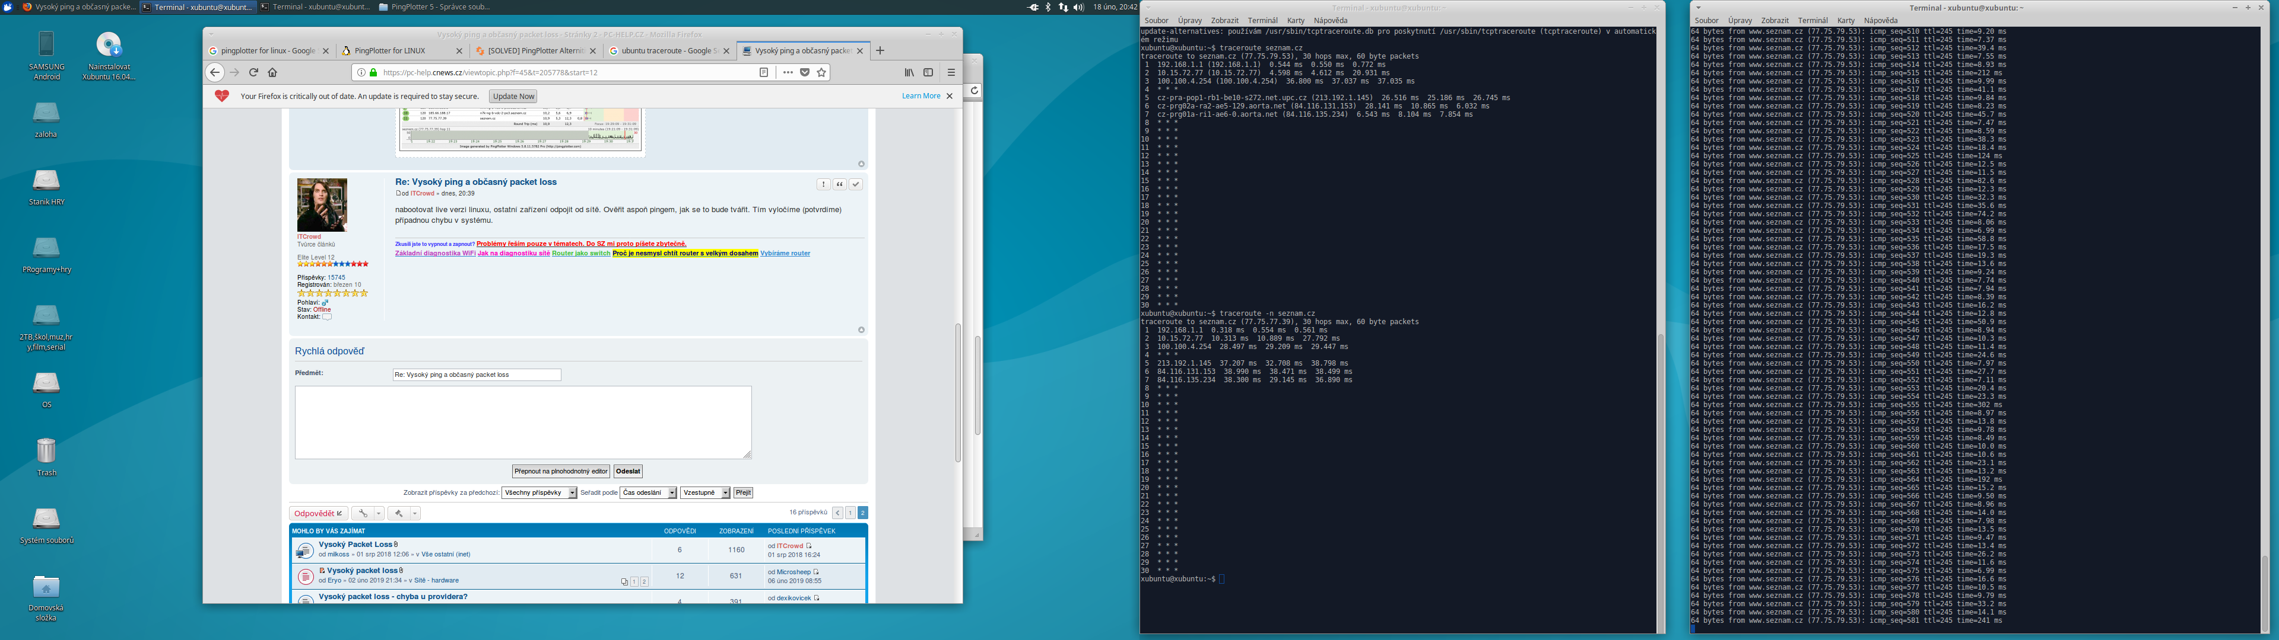This screenshot has height=640, width=2279.
Task: Expand the Všechny příspěvky dropdown
Action: [539, 492]
